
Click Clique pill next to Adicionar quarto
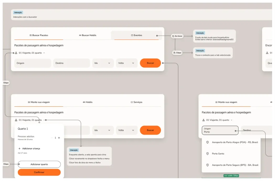click(x=6, y=164)
